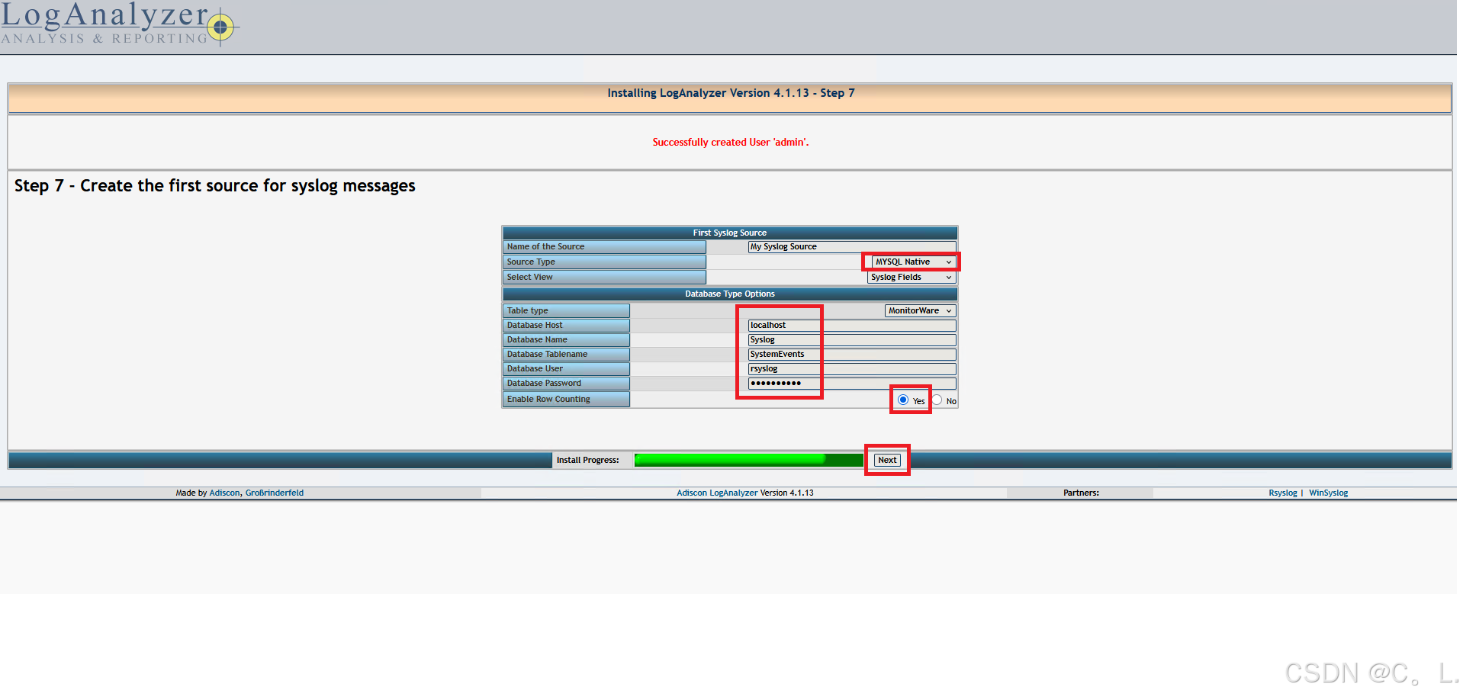Click the 'Install Progress:' label
This screenshot has width=1463, height=697.
[x=587, y=461]
